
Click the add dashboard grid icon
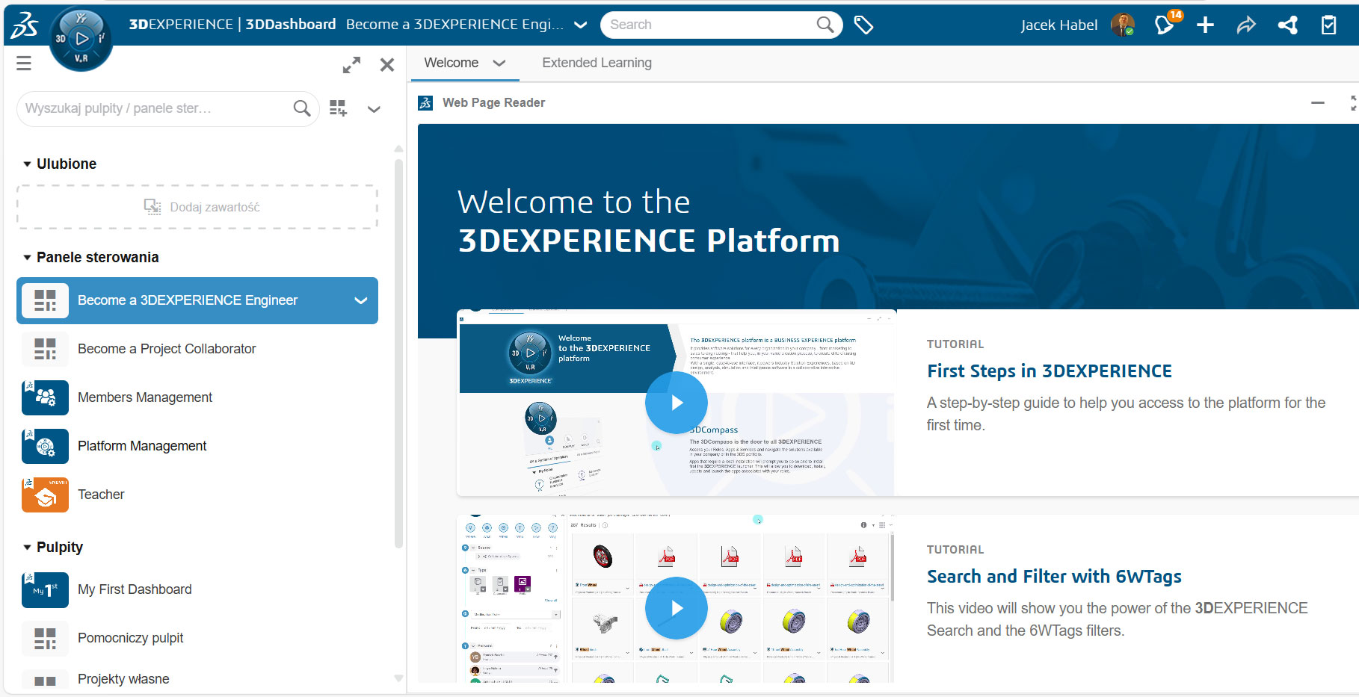pyautogui.click(x=338, y=108)
